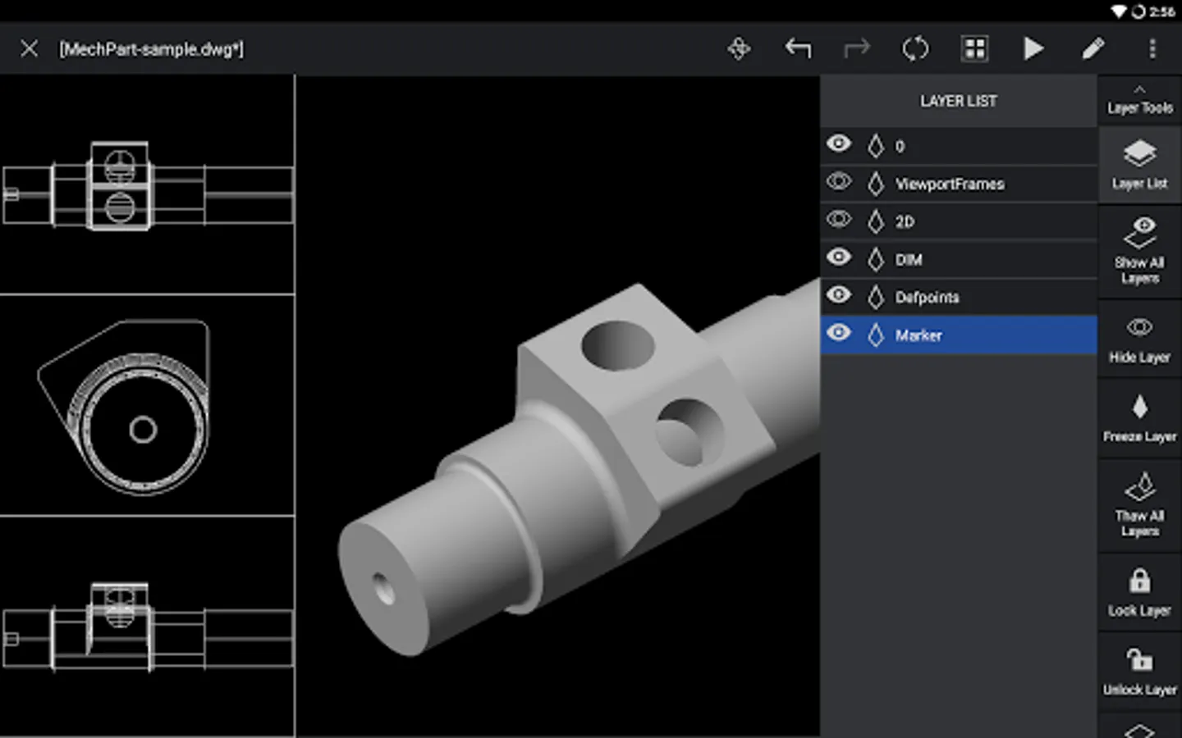The image size is (1182, 738).
Task: Click the Freeze Layer tool
Action: coord(1139,419)
